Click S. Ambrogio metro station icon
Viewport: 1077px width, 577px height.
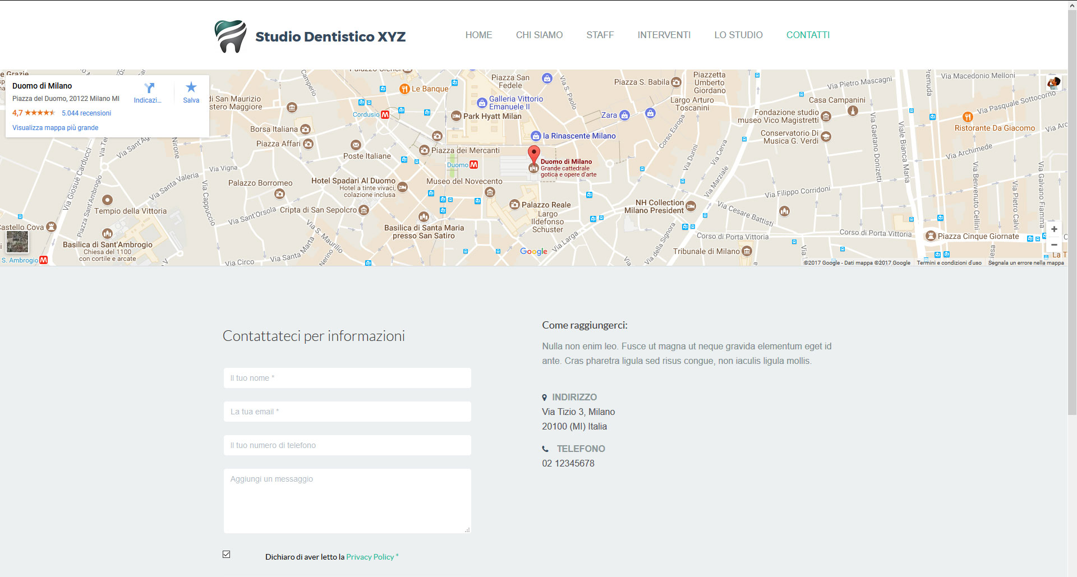[x=44, y=260]
